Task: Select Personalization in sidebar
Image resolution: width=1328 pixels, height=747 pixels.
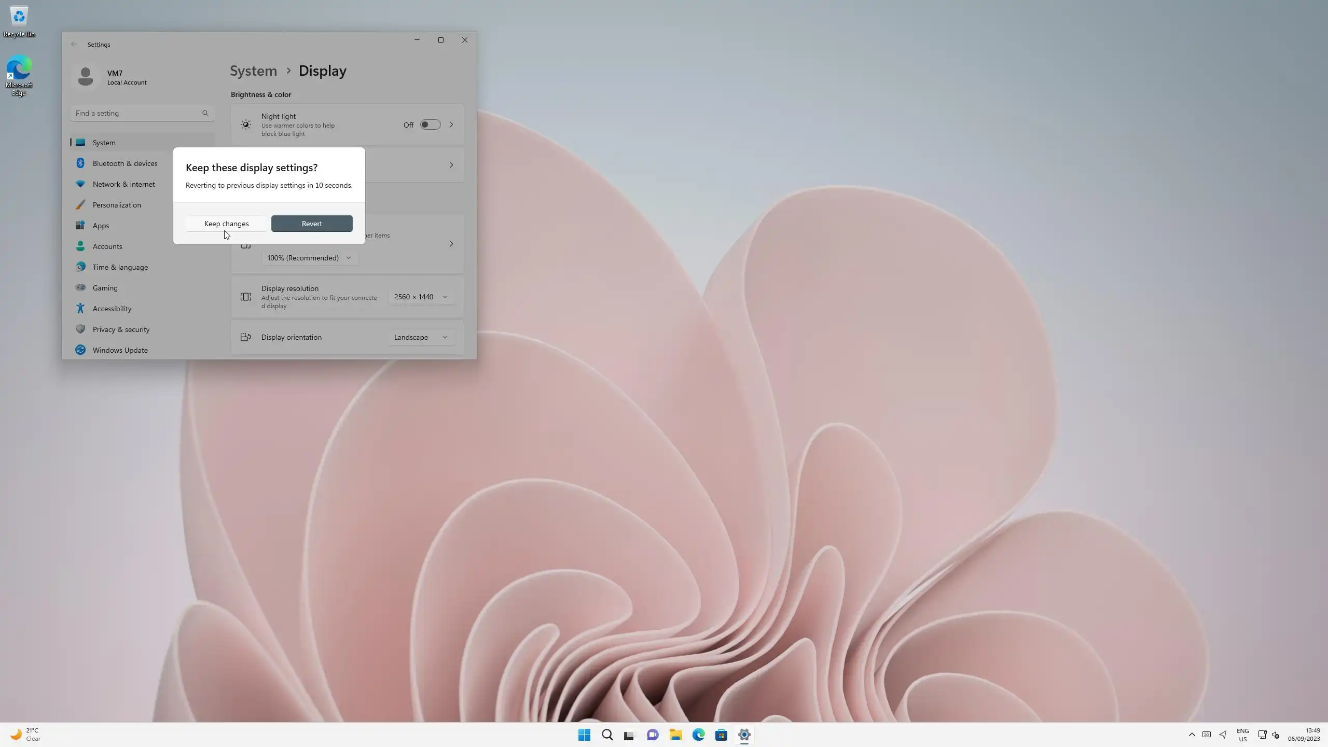Action: tap(117, 205)
